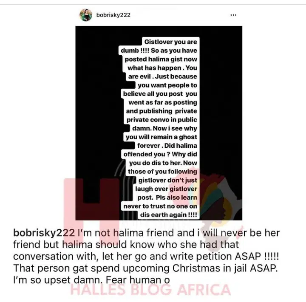This screenshot has width=306, height=302.
Task: Click the bold bobrisky222 name in the caption
Action: click(x=44, y=233)
